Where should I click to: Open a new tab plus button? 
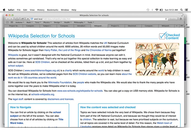tap(177, 26)
